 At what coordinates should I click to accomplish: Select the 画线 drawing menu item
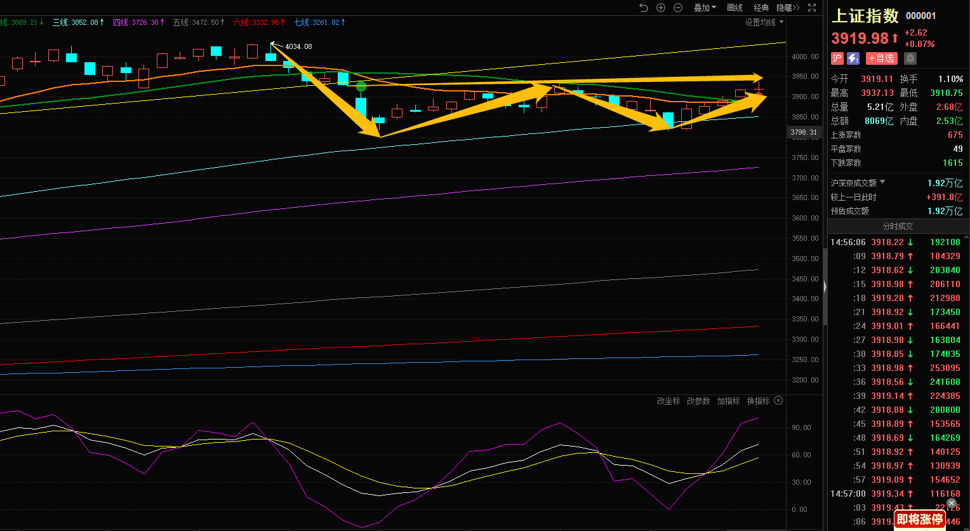(734, 8)
